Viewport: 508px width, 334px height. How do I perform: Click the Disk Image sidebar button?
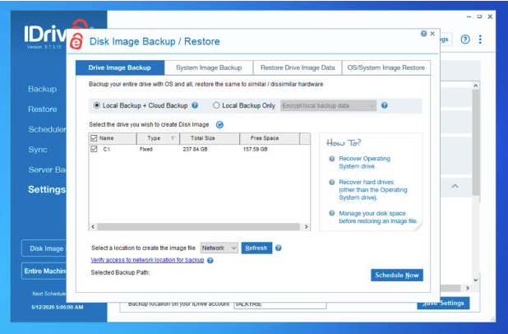[44, 248]
